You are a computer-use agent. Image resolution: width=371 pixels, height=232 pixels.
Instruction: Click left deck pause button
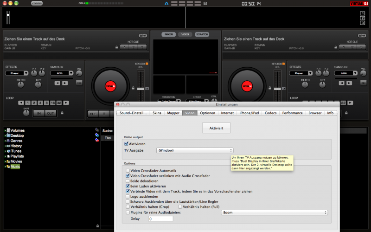(104, 114)
